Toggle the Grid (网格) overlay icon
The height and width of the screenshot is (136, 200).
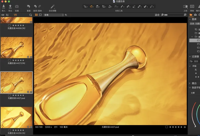pyautogui.click(x=192, y=6)
